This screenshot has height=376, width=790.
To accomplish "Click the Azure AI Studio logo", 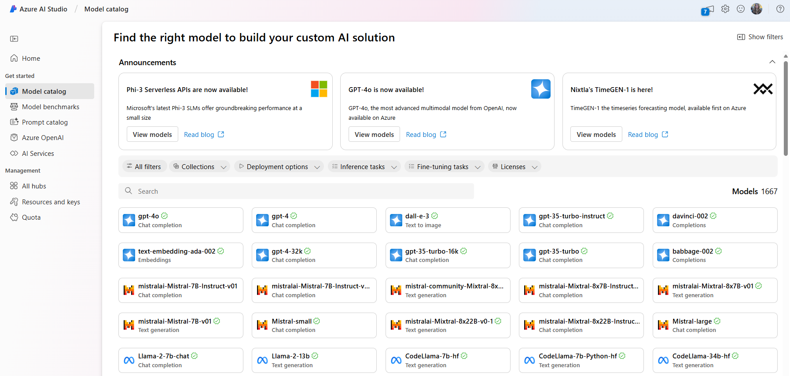I will pyautogui.click(x=13, y=9).
